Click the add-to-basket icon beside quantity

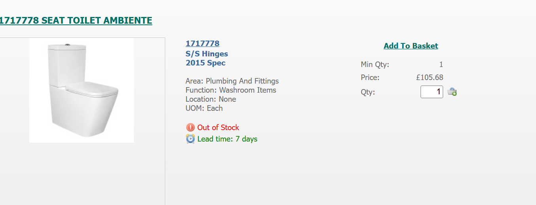pos(452,92)
